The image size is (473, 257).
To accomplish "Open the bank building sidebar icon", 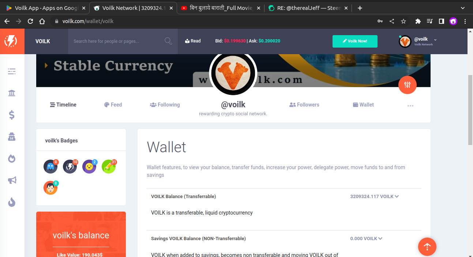I will 12,93.
